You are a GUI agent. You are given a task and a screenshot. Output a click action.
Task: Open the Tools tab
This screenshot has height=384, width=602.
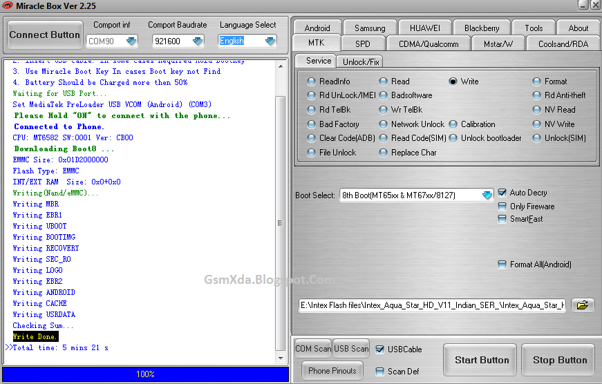[534, 28]
